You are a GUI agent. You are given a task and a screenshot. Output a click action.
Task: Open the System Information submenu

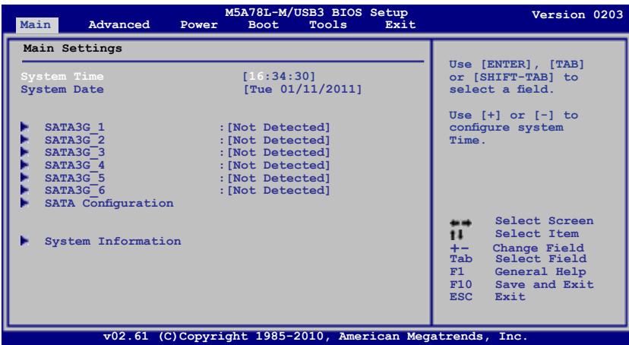click(x=112, y=241)
